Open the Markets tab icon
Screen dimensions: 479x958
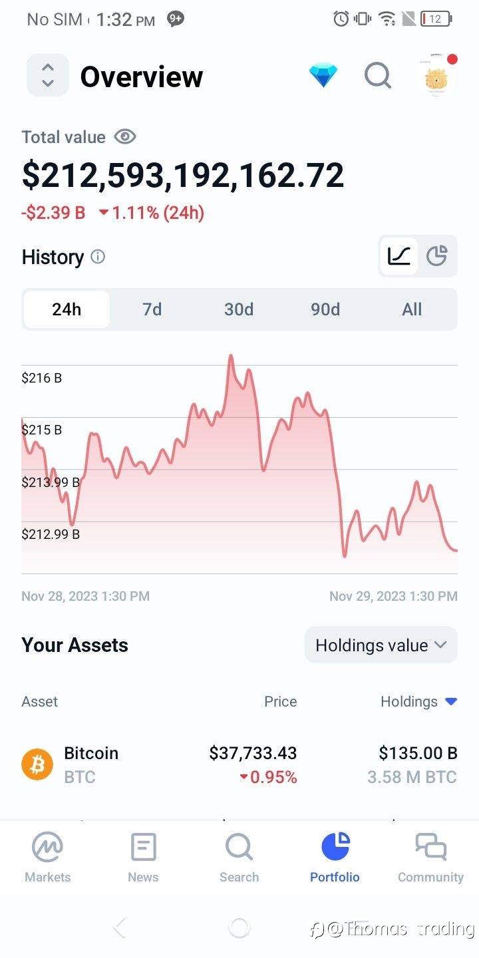[47, 848]
